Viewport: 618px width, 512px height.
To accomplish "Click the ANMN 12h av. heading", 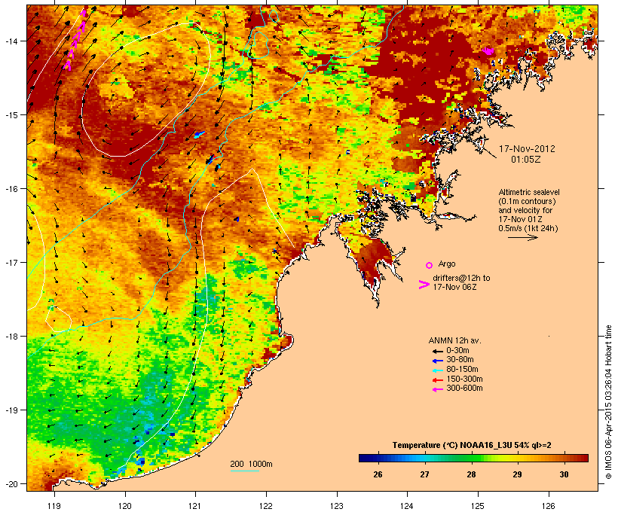I will (454, 341).
